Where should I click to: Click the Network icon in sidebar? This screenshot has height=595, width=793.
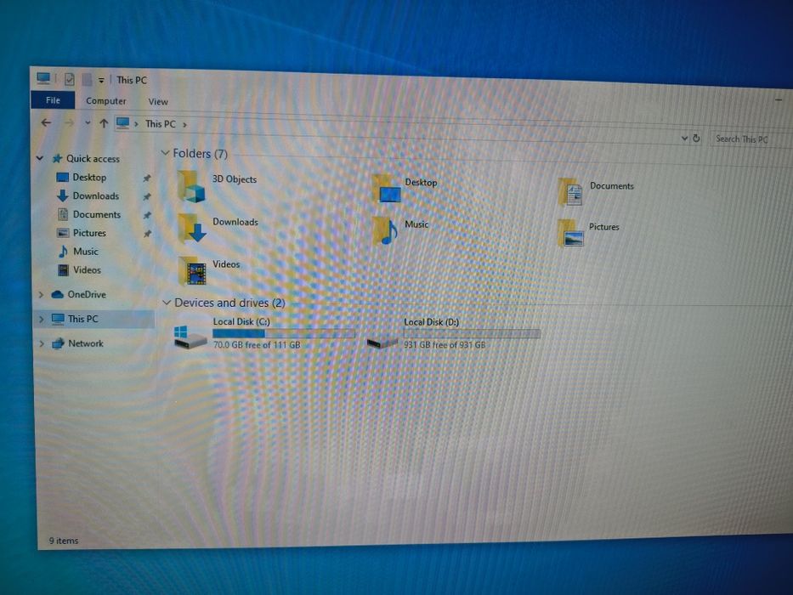[58, 343]
